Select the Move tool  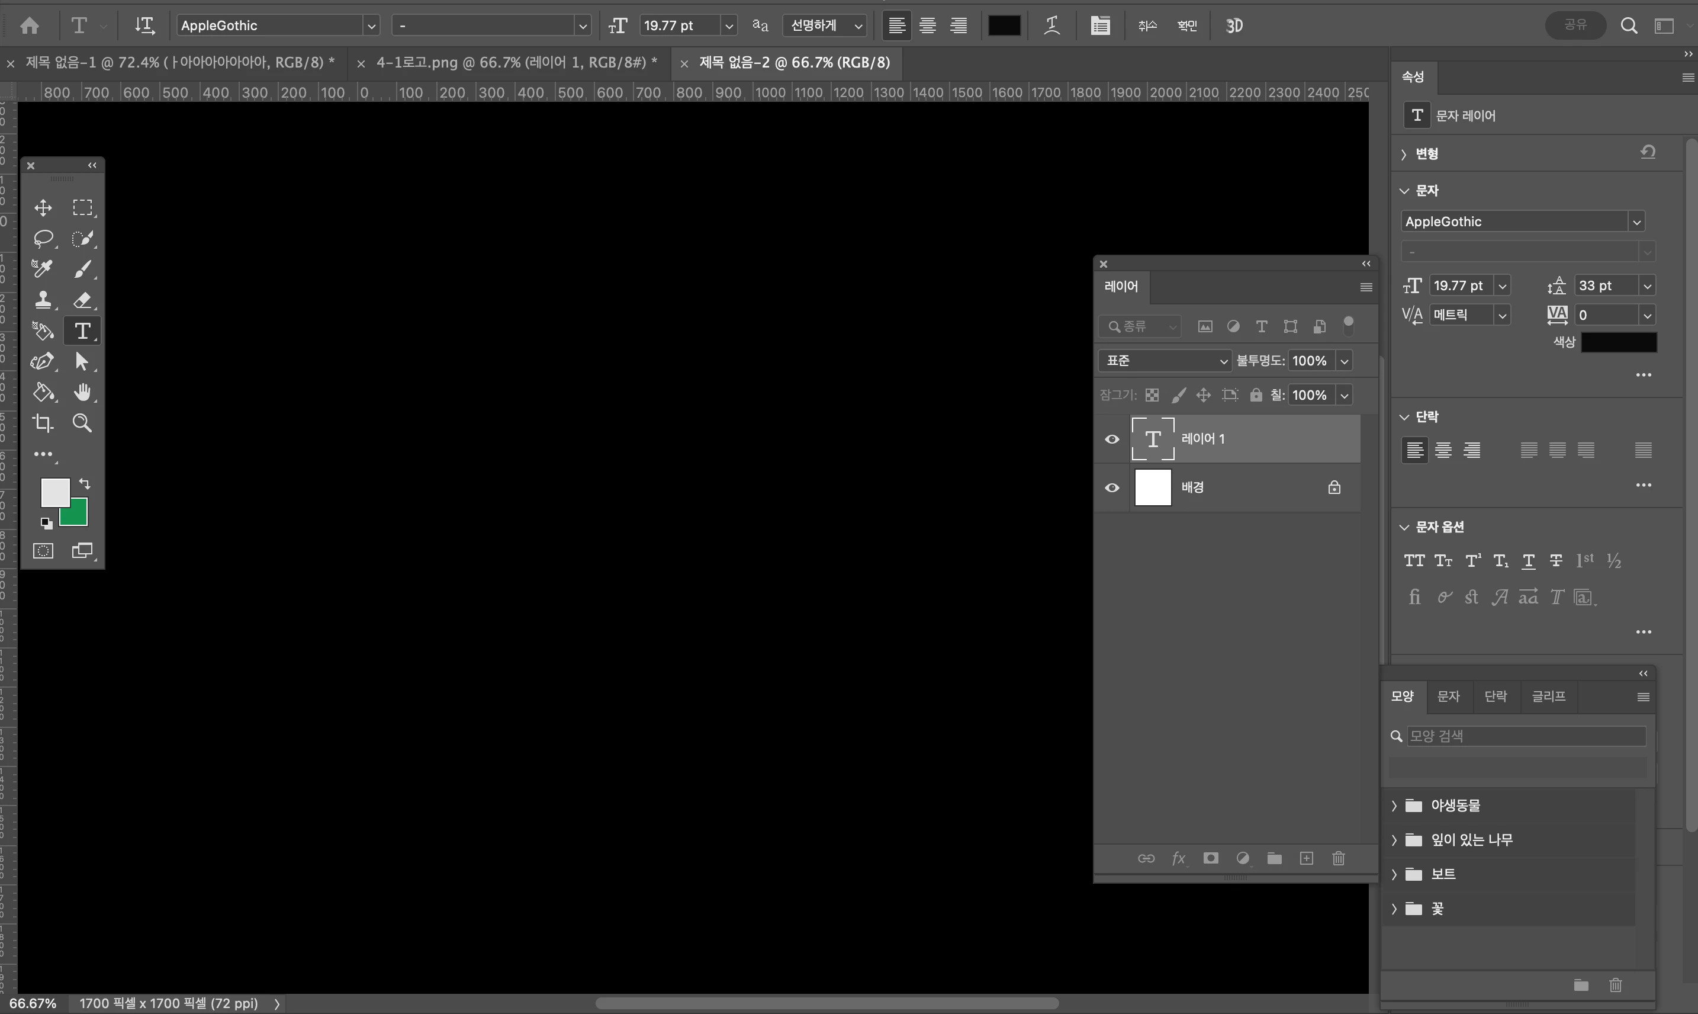pos(43,208)
